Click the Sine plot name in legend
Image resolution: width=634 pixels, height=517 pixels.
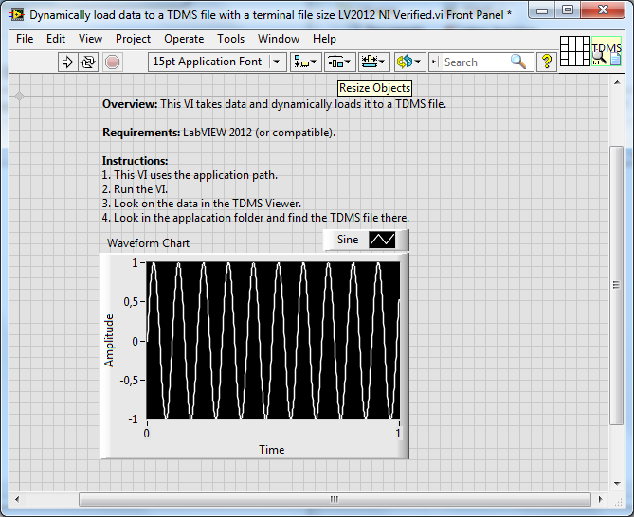click(348, 240)
